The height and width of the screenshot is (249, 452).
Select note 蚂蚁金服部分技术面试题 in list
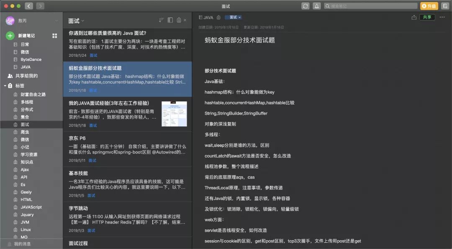pos(127,79)
